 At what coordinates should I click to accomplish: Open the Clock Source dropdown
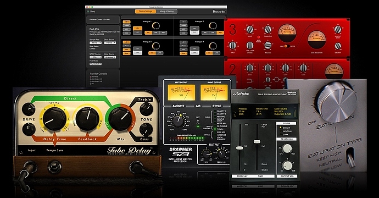pyautogui.click(x=110, y=43)
